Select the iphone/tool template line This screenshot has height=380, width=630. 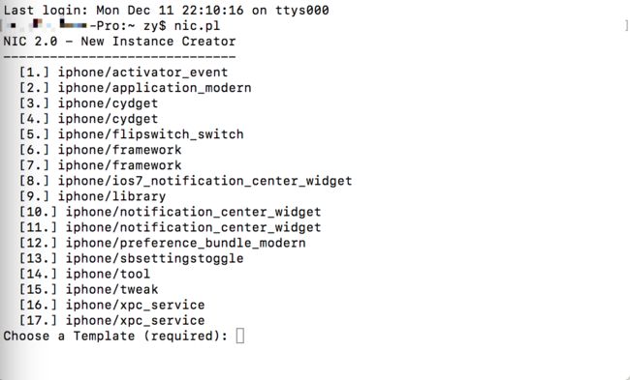point(84,274)
